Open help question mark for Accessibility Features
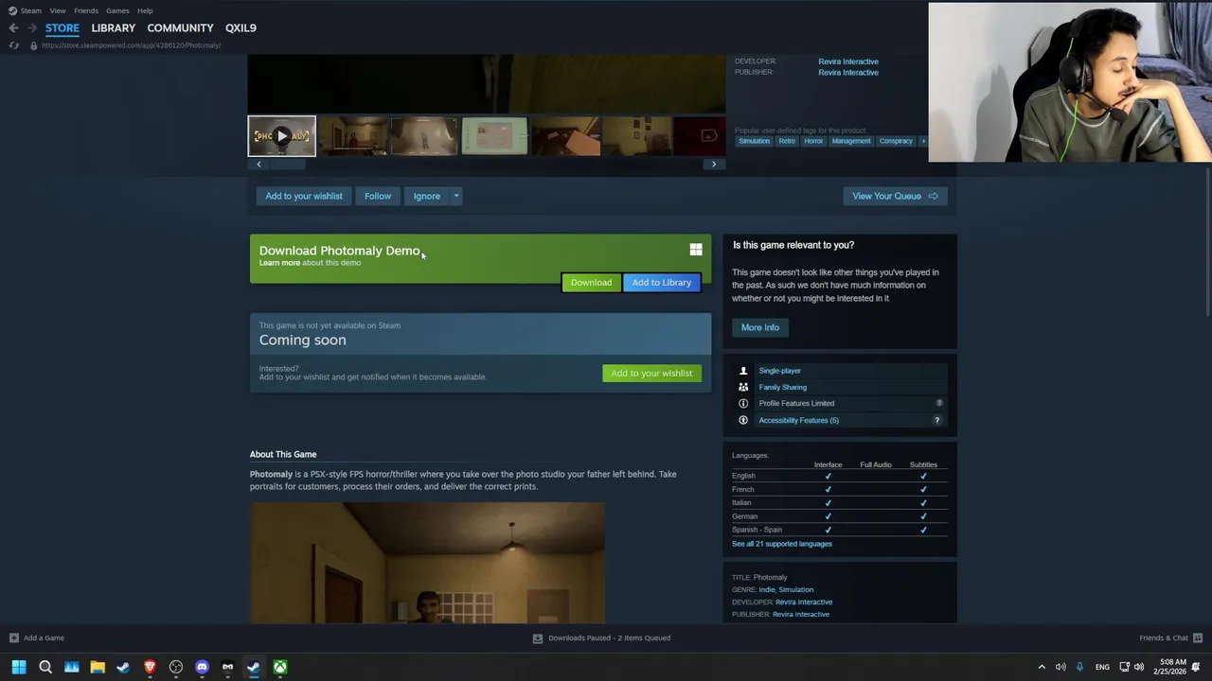Image resolution: width=1212 pixels, height=681 pixels. tap(937, 420)
